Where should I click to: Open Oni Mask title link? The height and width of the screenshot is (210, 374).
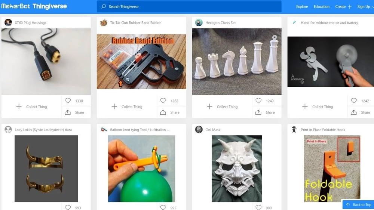pyautogui.click(x=213, y=130)
